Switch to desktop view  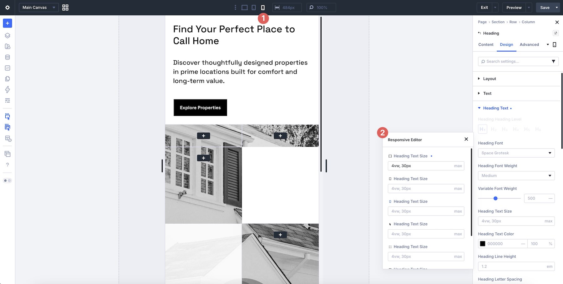pos(245,8)
